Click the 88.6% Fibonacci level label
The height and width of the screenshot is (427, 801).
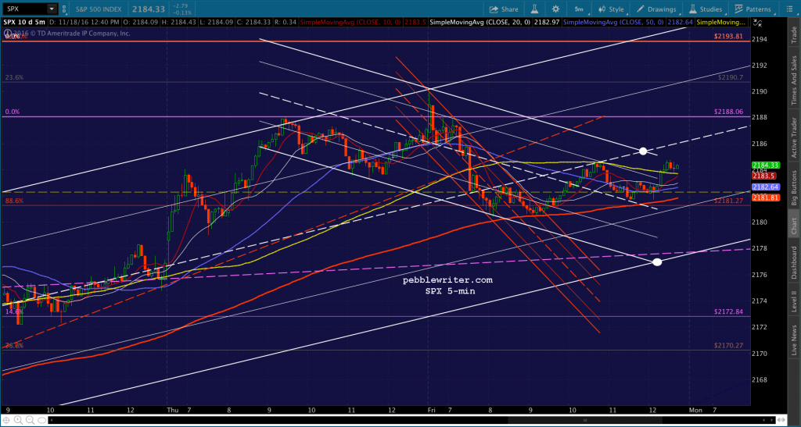[x=14, y=201]
